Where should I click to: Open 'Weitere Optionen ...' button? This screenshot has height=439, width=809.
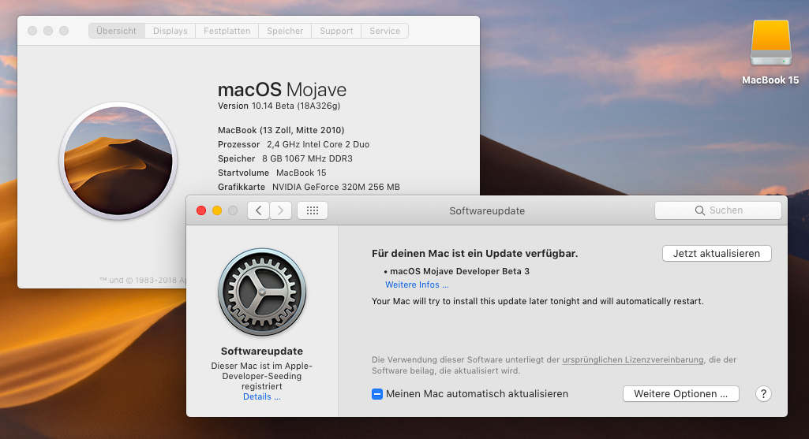pyautogui.click(x=681, y=393)
